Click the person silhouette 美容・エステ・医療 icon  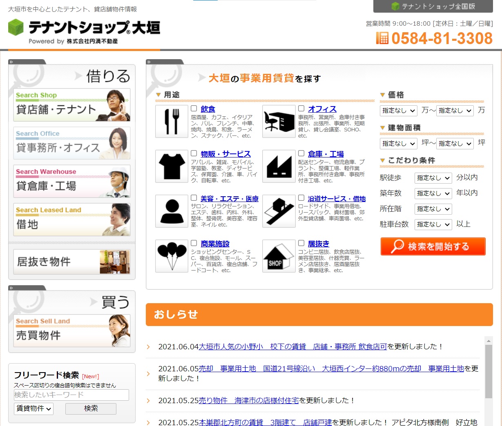(x=172, y=211)
